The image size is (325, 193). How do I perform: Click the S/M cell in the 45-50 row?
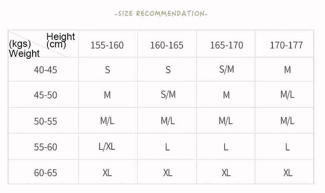[168, 95]
